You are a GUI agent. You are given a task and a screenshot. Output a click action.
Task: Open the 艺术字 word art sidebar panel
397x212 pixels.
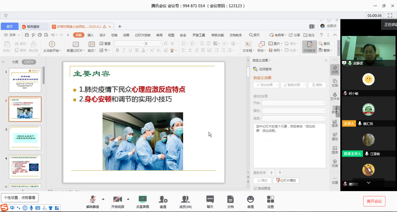(x=335, y=96)
